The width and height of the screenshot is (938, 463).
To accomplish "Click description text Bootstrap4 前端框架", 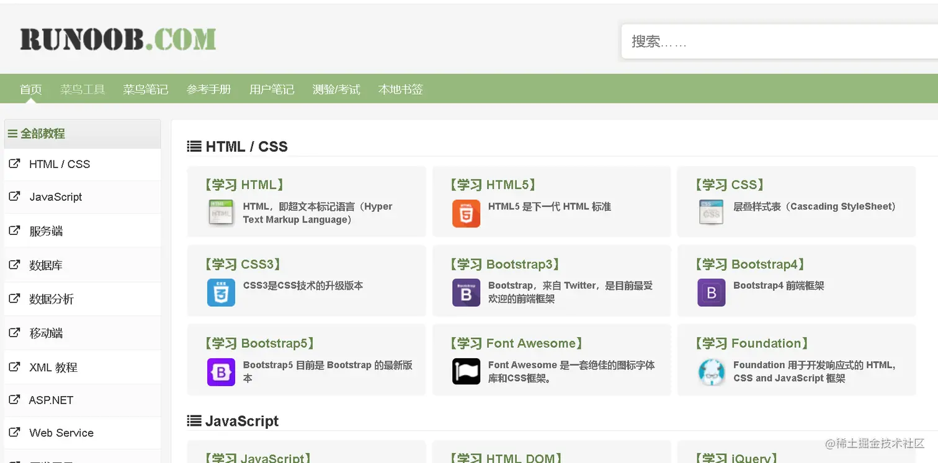I will [779, 286].
